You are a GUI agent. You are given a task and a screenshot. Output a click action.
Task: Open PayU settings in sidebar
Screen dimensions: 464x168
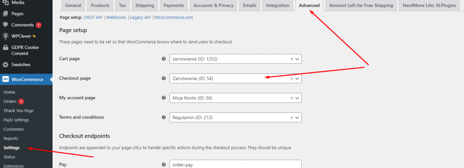pos(16,120)
